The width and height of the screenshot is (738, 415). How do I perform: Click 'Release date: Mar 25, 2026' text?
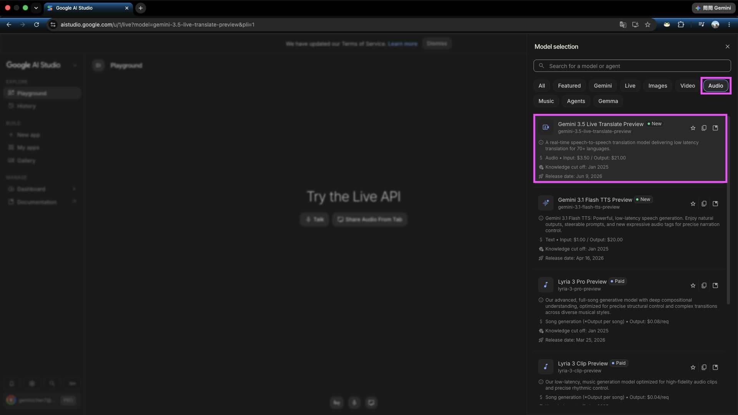(575, 340)
